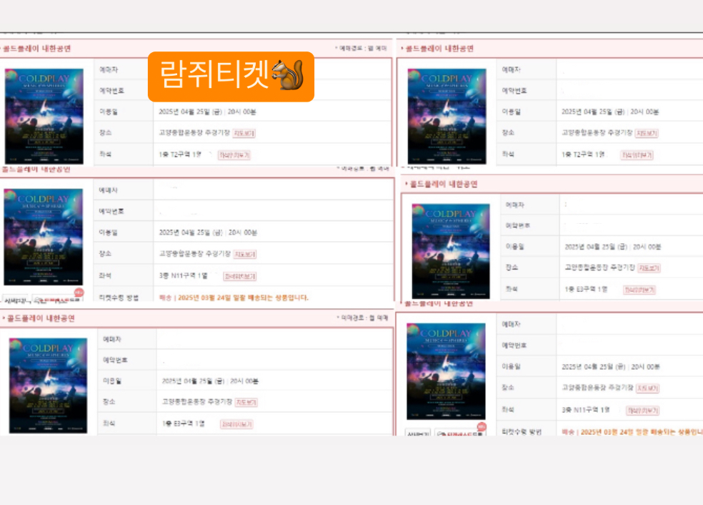Select the 1층 E3구역 1열 seat text in the right column

[587, 289]
